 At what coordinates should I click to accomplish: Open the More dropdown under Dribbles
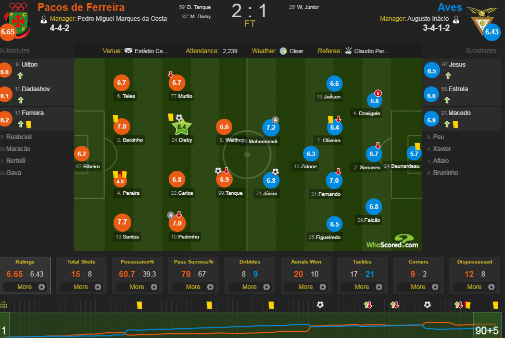click(x=249, y=286)
